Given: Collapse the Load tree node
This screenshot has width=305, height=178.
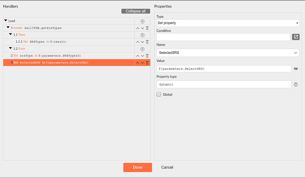Looking at the screenshot, I should point(5,21).
